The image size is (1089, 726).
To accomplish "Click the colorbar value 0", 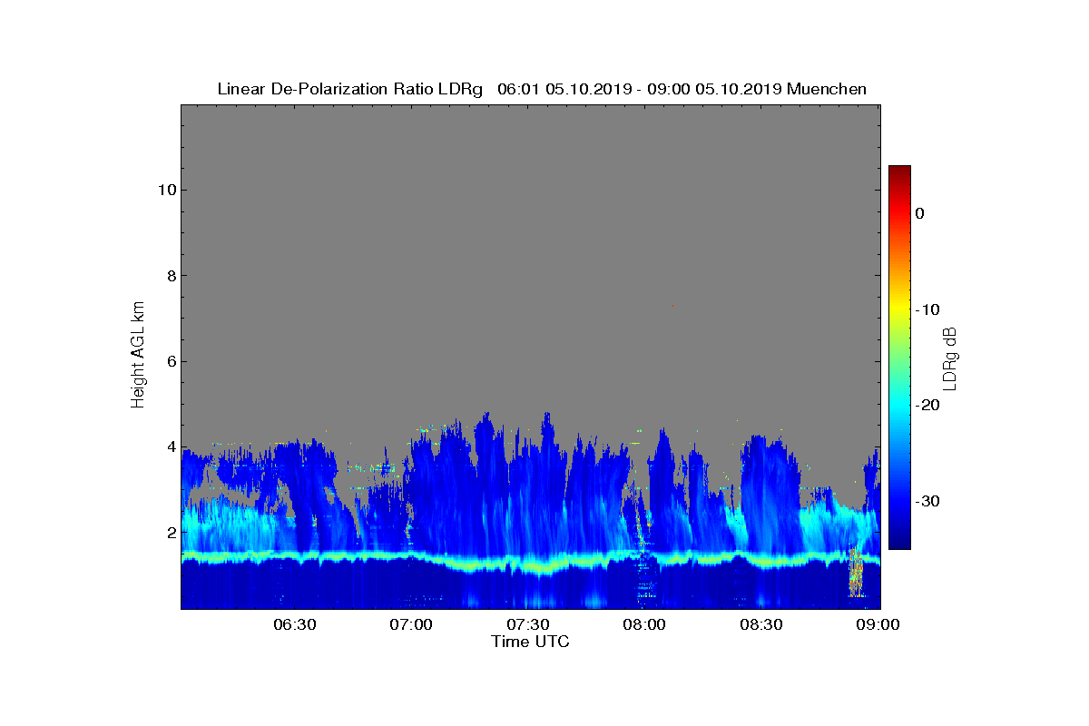I will [919, 213].
